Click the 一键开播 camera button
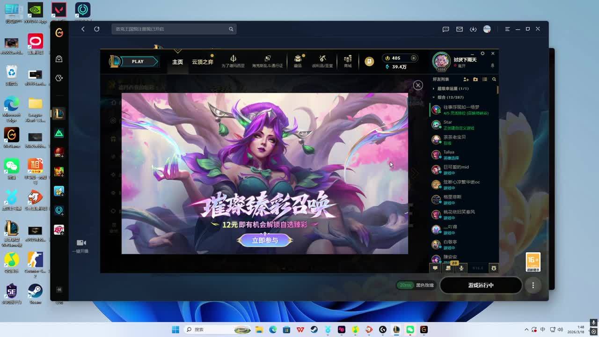This screenshot has height=337, width=599. click(80, 245)
